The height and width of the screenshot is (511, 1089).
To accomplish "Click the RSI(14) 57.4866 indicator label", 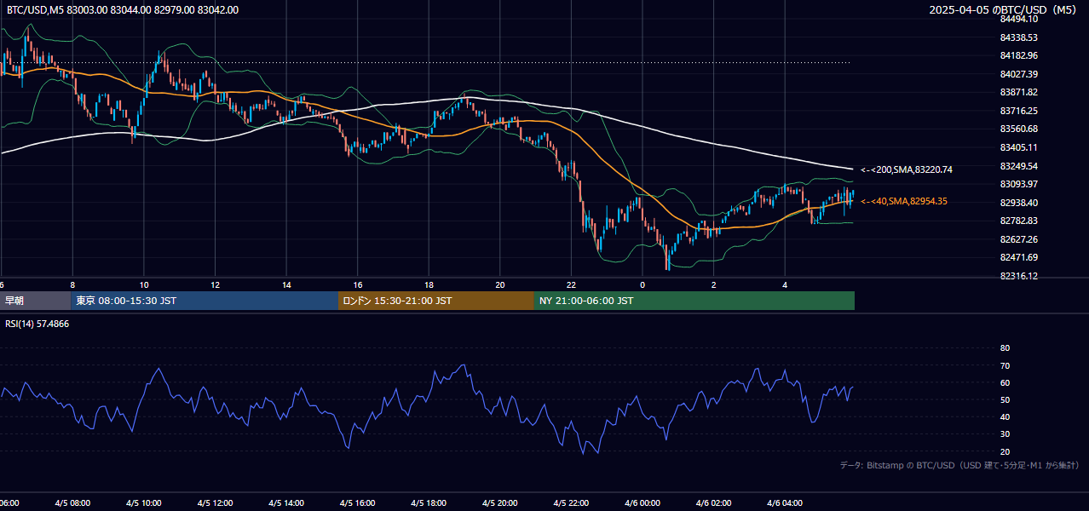I will pos(37,324).
